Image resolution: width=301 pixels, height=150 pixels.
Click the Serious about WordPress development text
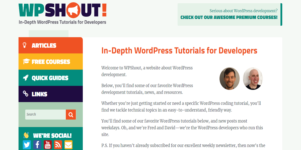click(243, 11)
